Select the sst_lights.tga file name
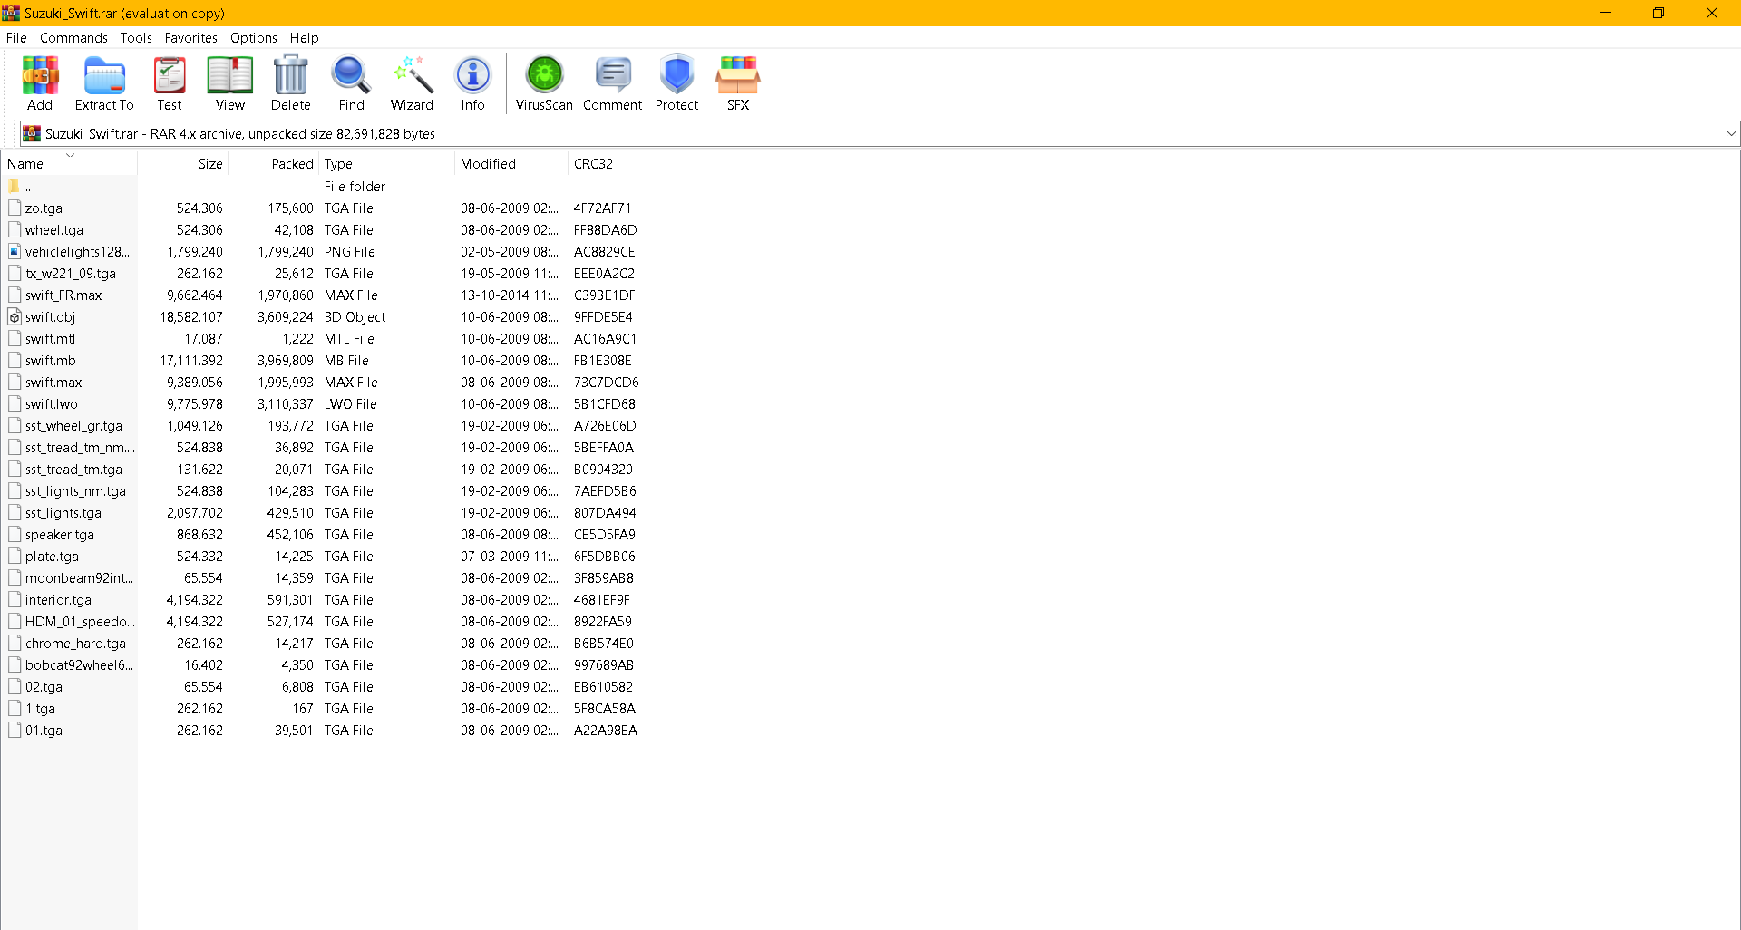 (x=63, y=513)
